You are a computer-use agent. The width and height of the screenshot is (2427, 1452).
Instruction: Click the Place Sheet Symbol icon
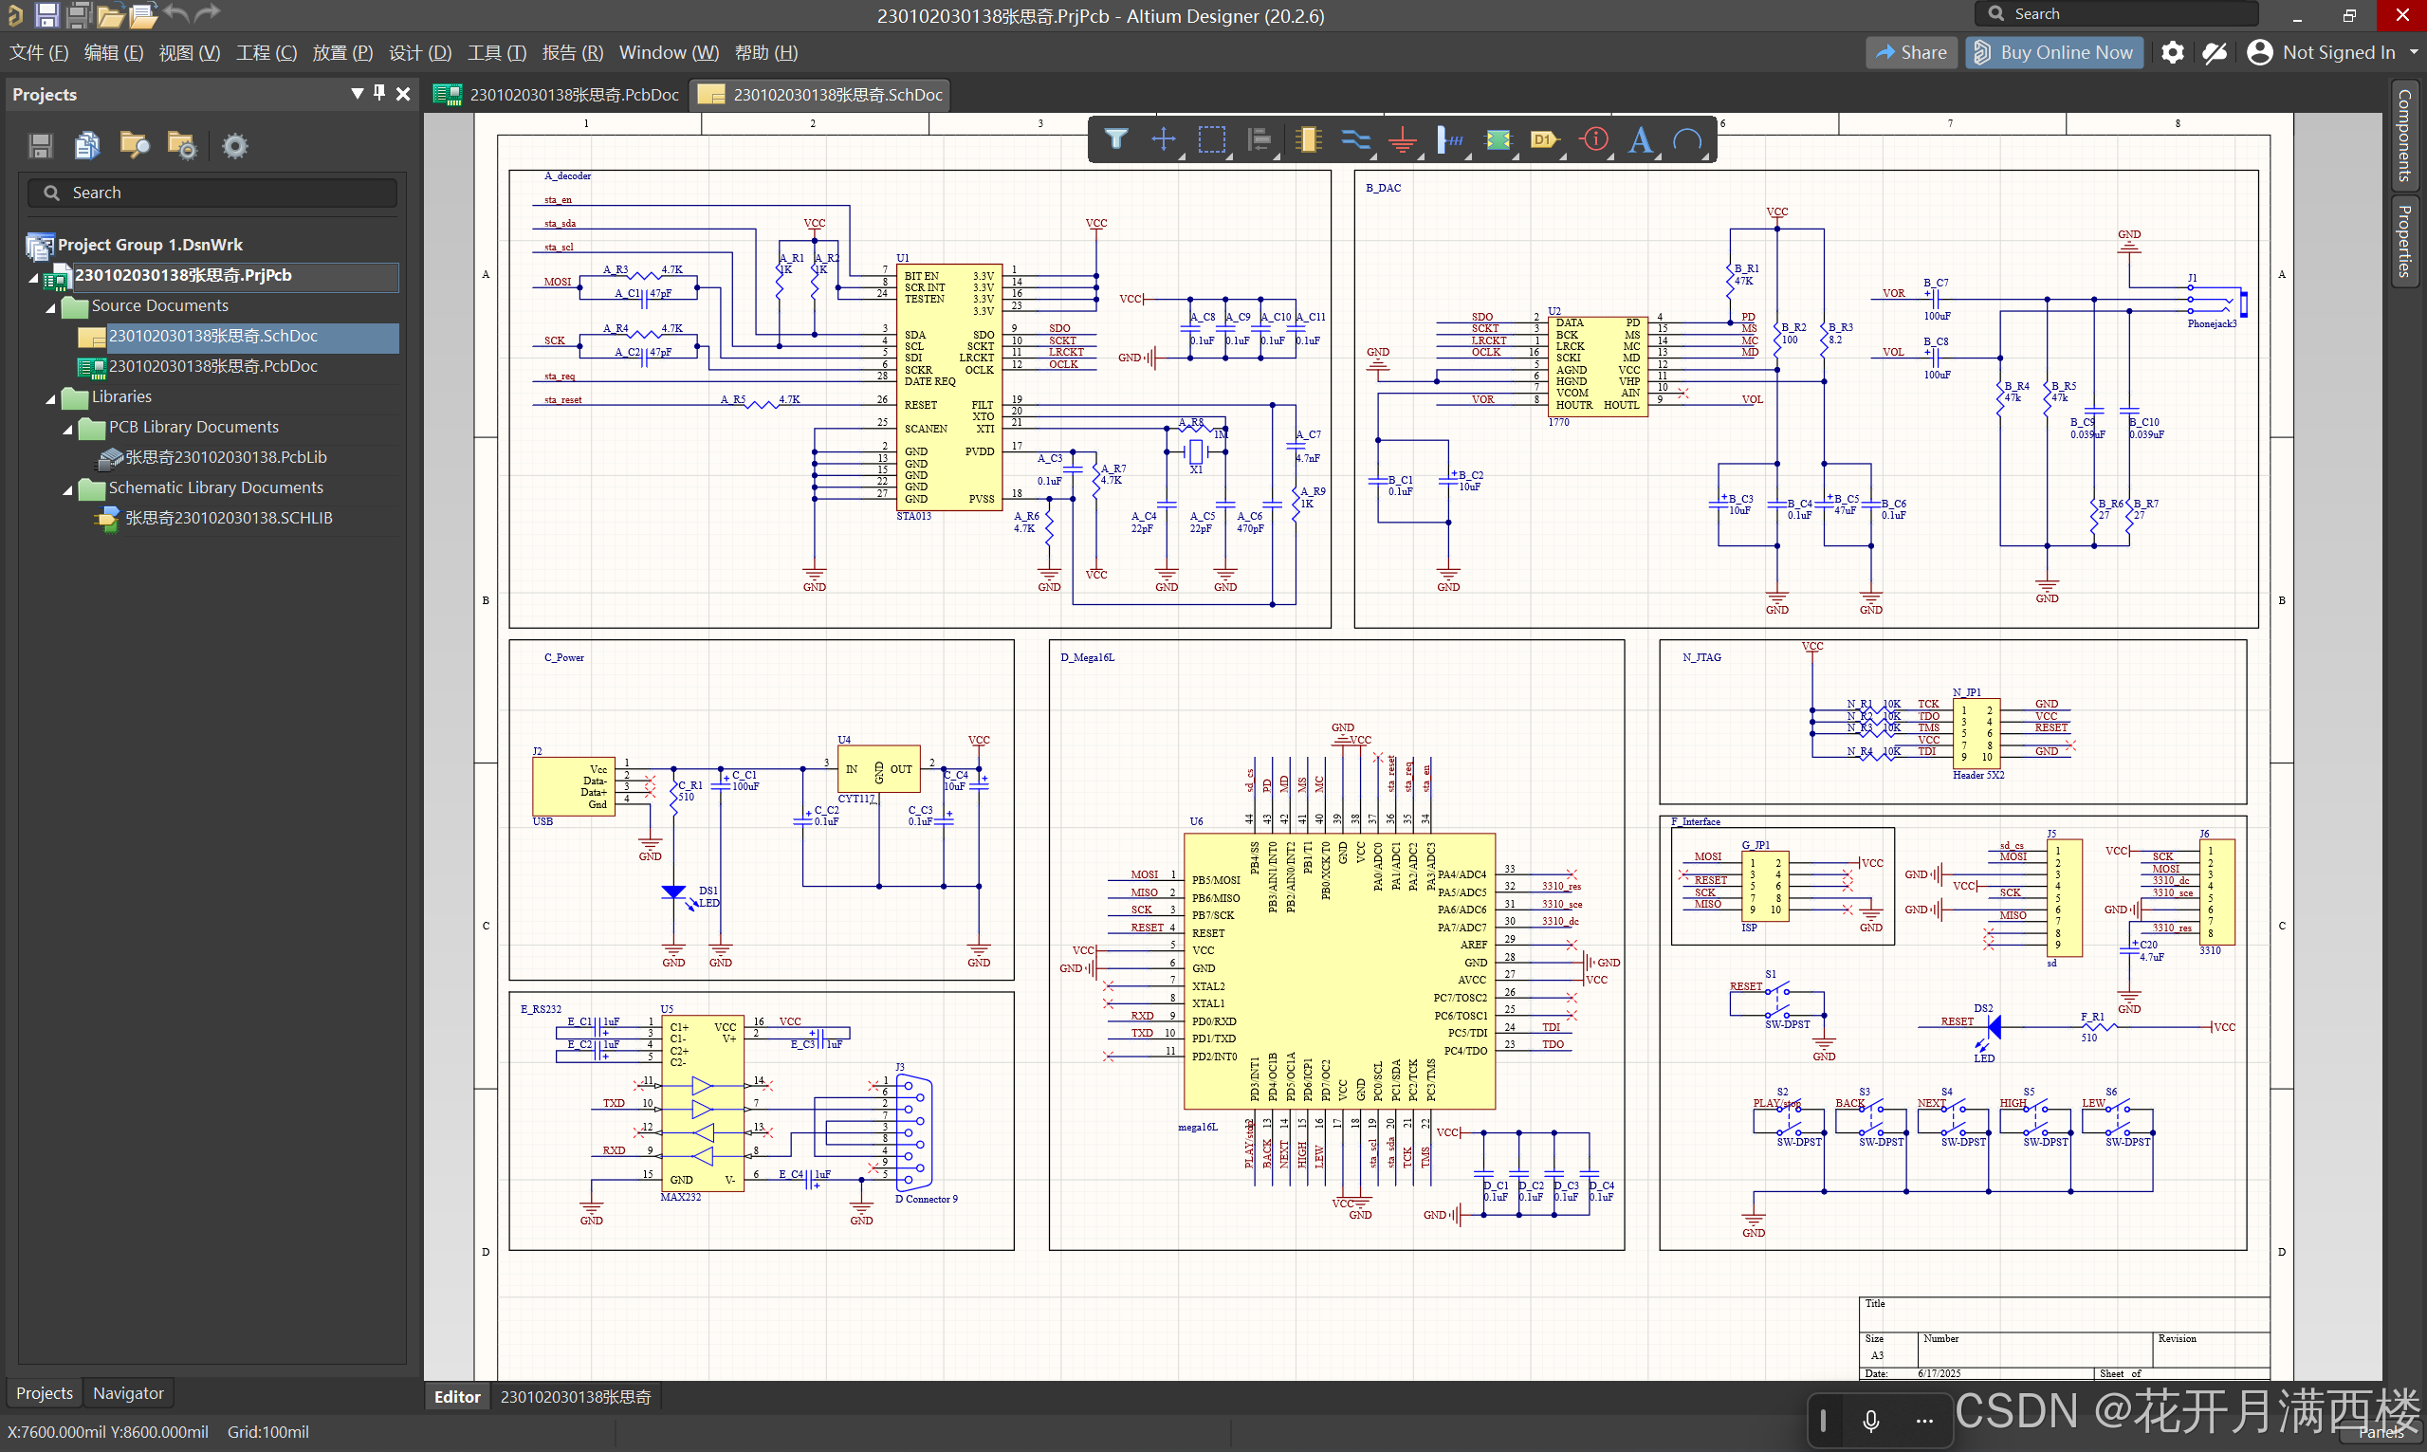(1497, 138)
